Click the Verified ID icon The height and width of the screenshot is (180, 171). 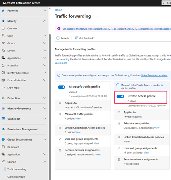(x=3, y=119)
